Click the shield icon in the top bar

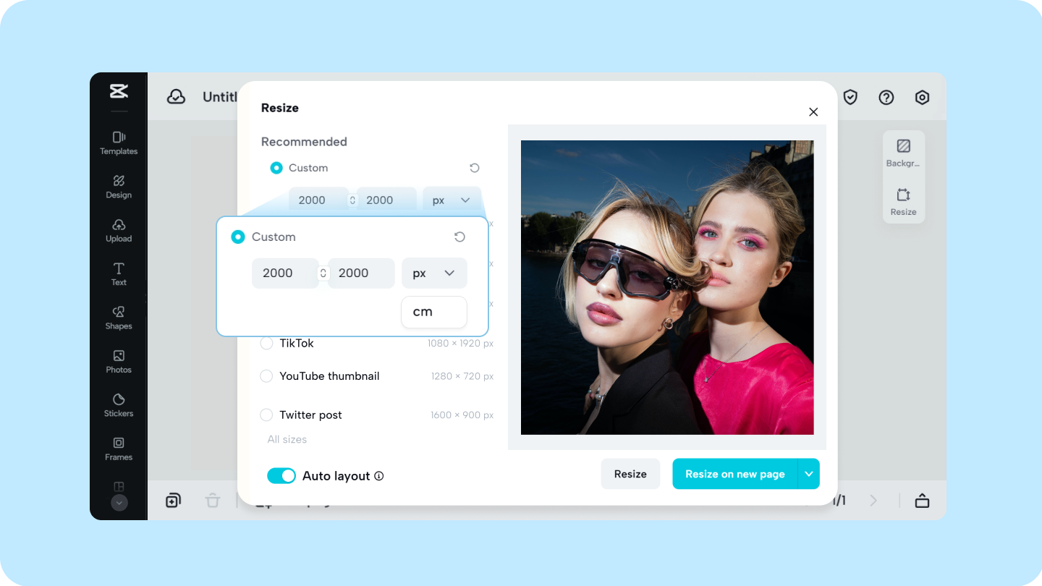(850, 97)
